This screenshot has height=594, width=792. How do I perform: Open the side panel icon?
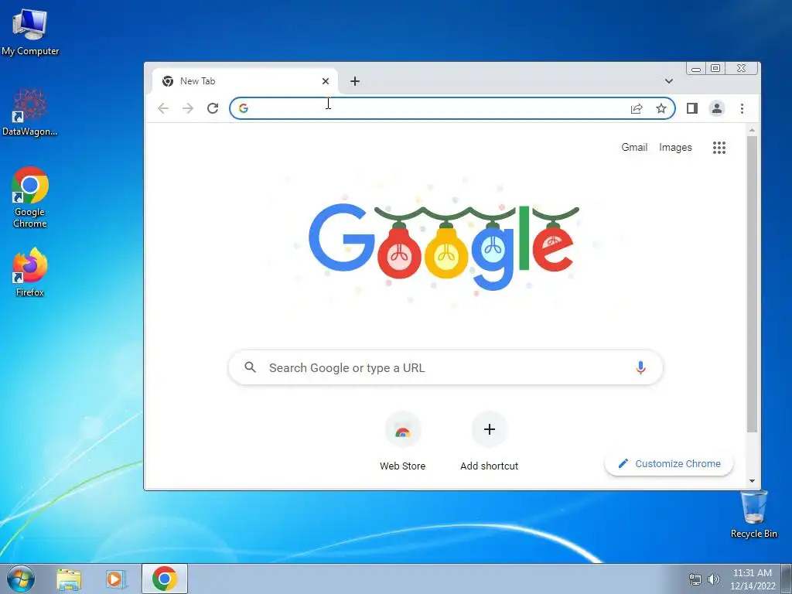coord(692,108)
